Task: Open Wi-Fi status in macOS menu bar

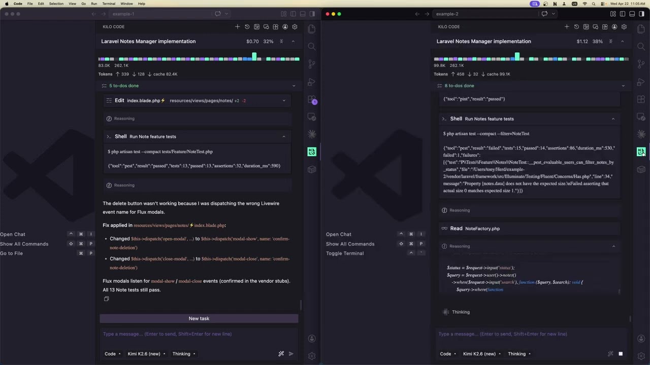Action: (x=584, y=4)
